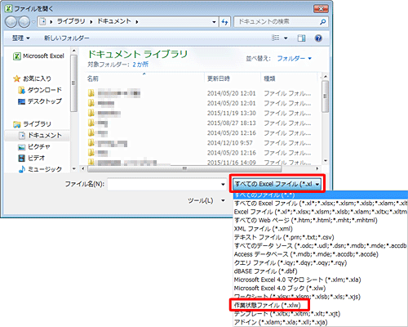Select ライブラリ in navigation pane
This screenshot has height=327, width=408.
(32, 124)
